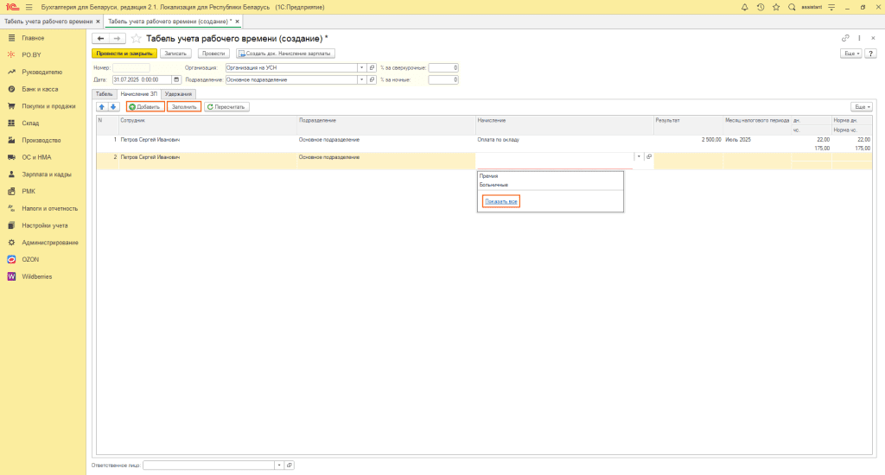885x475 pixels.
Task: Switch to the Начисление ЗП tab
Action: [x=139, y=94]
